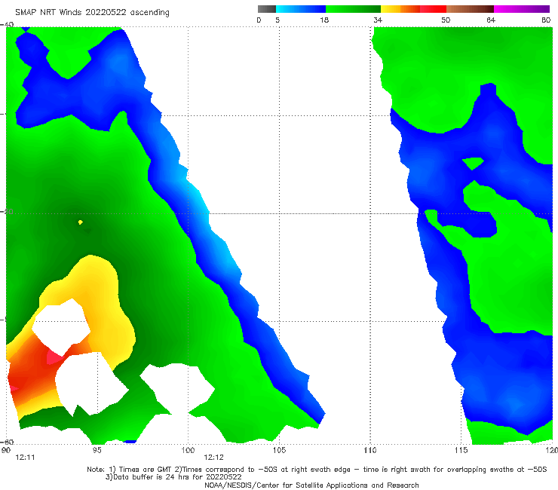Click the bright red high-wind patch
This screenshot has height=490, width=558.
click(x=54, y=357)
